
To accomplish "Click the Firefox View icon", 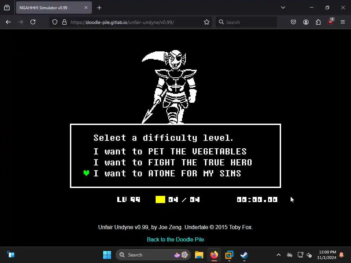I will (x=7, y=8).
